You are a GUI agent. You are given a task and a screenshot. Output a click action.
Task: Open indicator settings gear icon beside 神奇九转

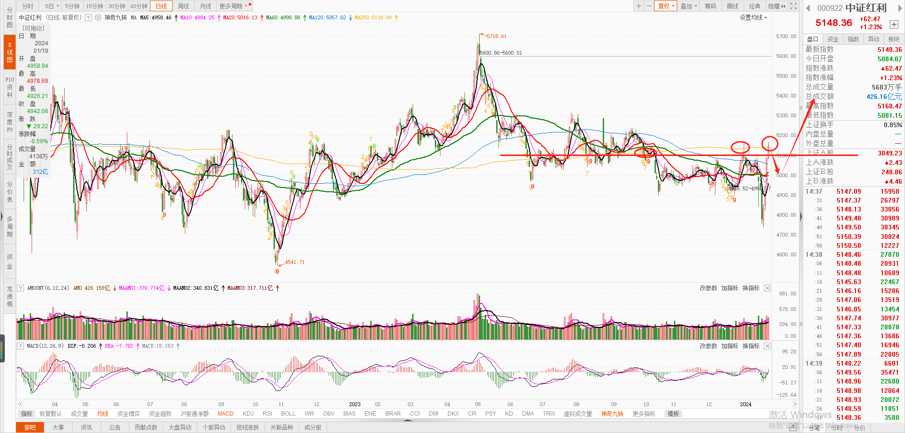(x=98, y=17)
